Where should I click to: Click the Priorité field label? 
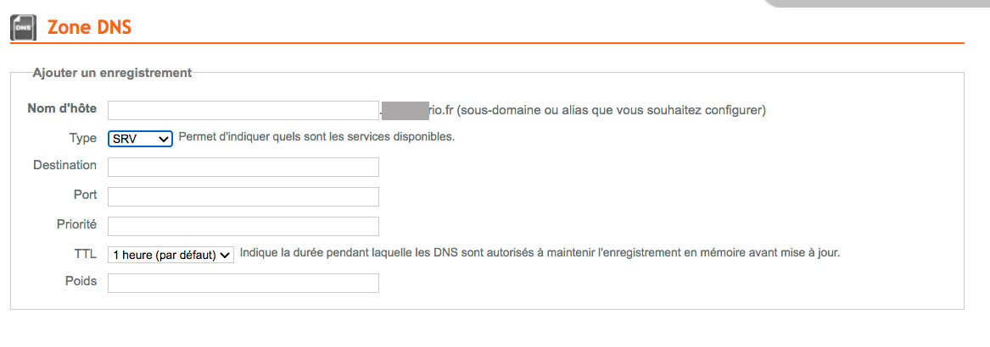pos(76,223)
